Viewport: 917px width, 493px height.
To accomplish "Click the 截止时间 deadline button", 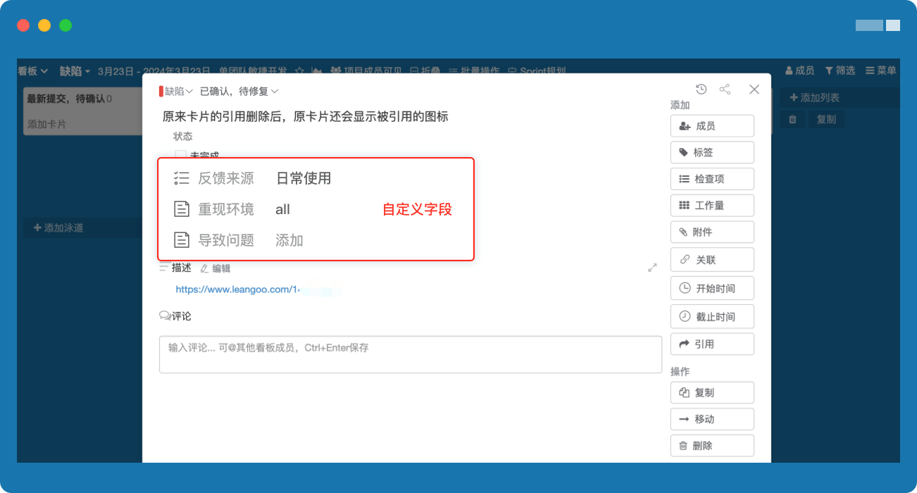I will tap(712, 317).
